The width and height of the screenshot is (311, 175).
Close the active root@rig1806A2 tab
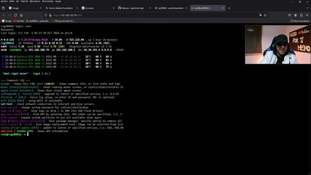coord(223,8)
